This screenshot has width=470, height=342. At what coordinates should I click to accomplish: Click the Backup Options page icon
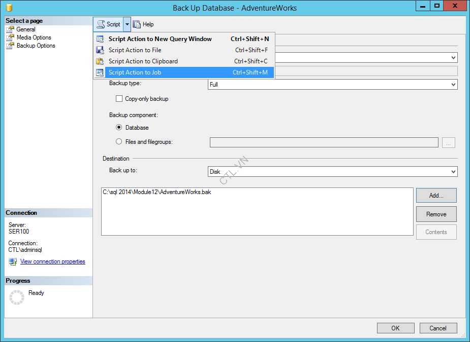pos(11,45)
